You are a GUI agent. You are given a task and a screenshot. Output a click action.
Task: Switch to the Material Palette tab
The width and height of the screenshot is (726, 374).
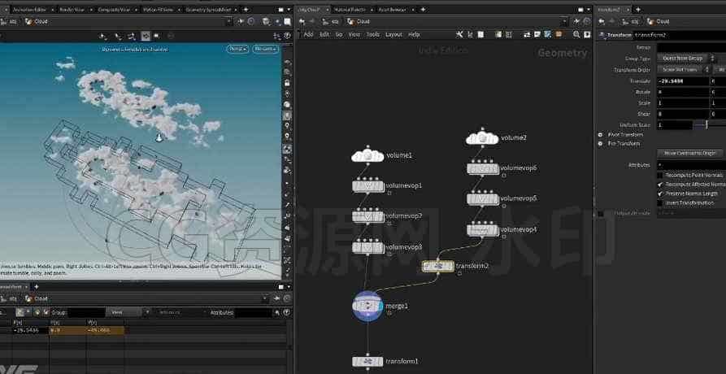coord(350,9)
